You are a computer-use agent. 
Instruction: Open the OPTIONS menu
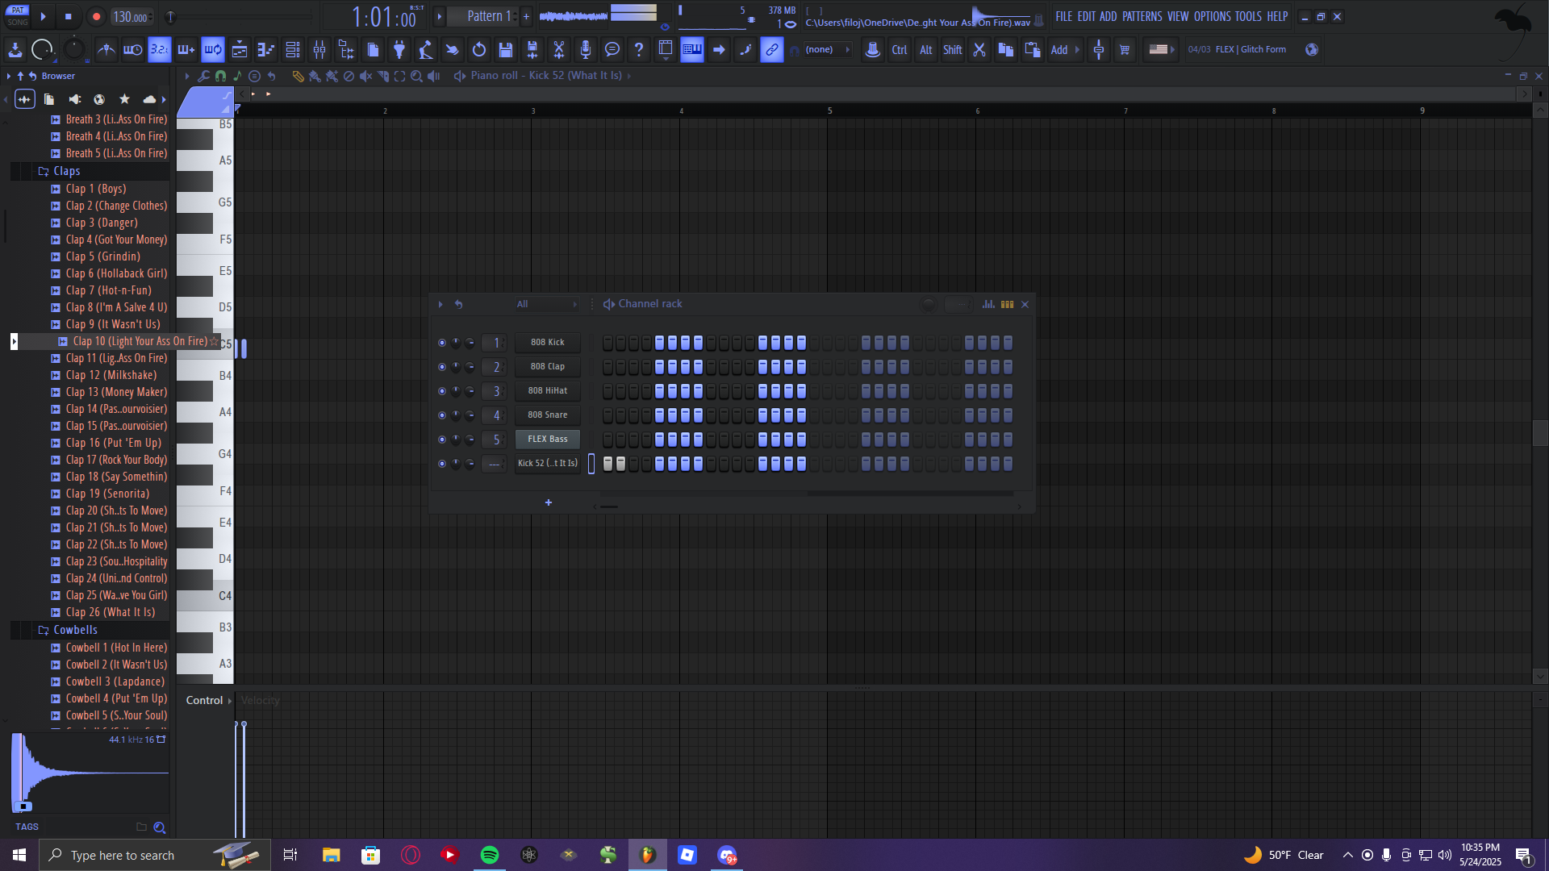[1212, 16]
